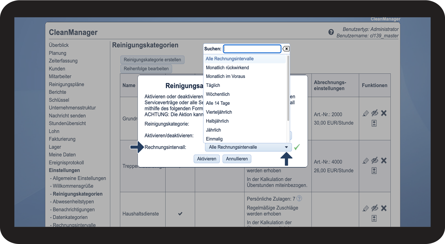This screenshot has width=445, height=244.
Task: Focus the Suchen search input field
Action: (252, 49)
